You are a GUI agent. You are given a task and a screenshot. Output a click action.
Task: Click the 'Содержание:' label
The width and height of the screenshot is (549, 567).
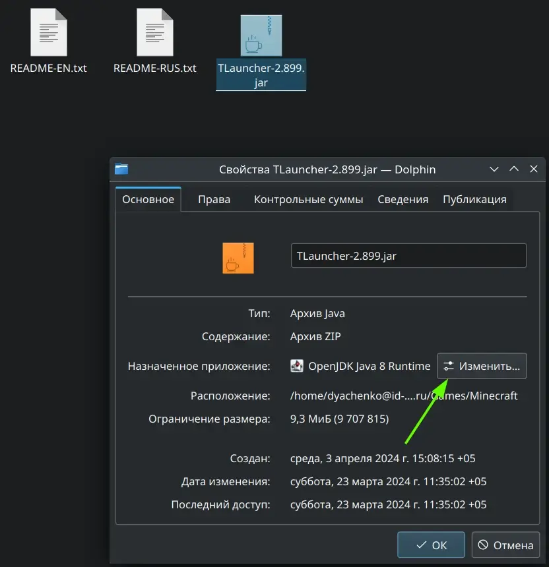[236, 336]
